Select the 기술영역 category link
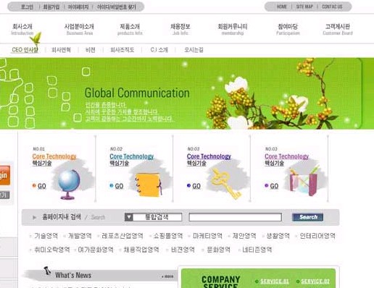Viewport: 374px width, 288px height. (x=46, y=236)
